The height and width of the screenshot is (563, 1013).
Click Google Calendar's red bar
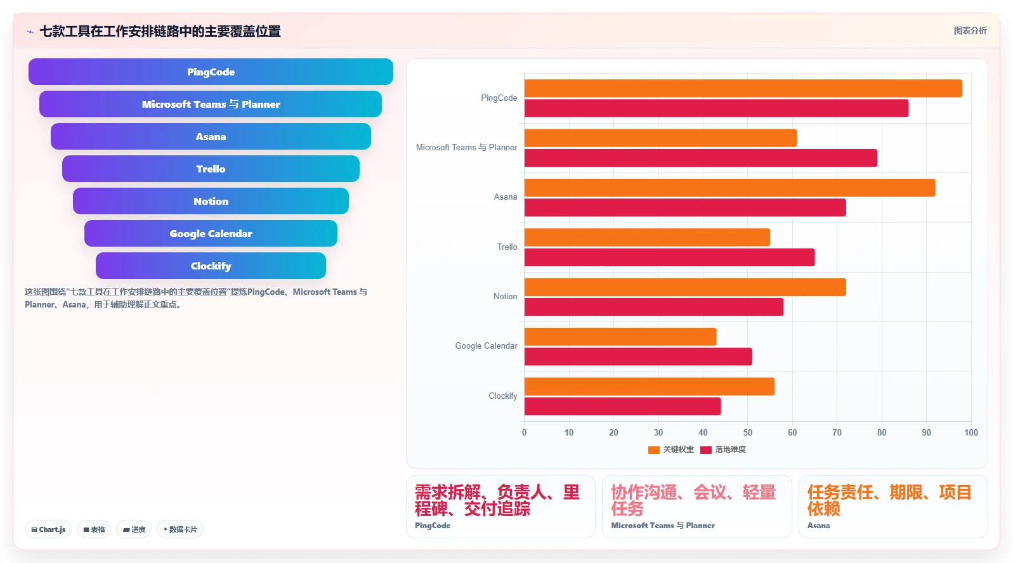(638, 356)
